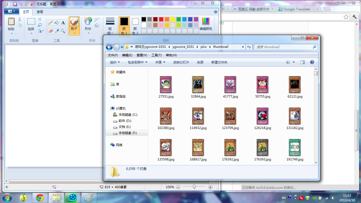This screenshot has height=203, width=361.
Task: Select the Text tool in Paint
Action: pyautogui.click(x=63, y=23)
